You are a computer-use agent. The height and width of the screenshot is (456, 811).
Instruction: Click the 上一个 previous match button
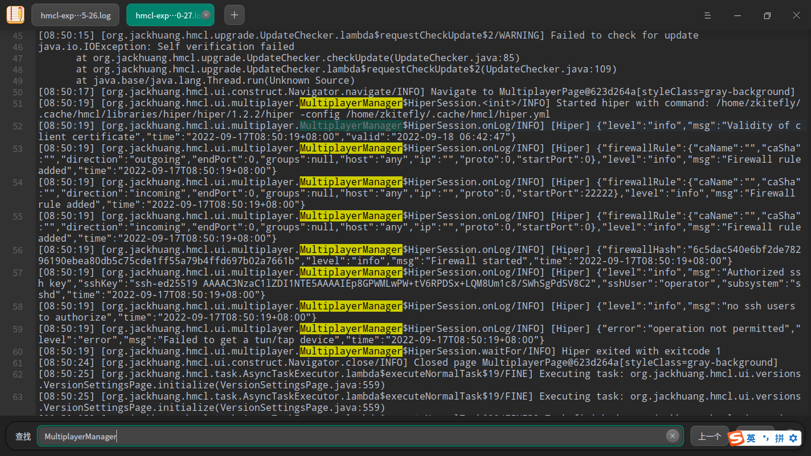pyautogui.click(x=710, y=436)
